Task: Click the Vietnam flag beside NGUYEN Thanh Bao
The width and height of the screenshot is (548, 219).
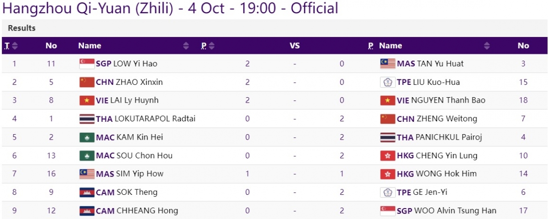Action: pos(388,100)
